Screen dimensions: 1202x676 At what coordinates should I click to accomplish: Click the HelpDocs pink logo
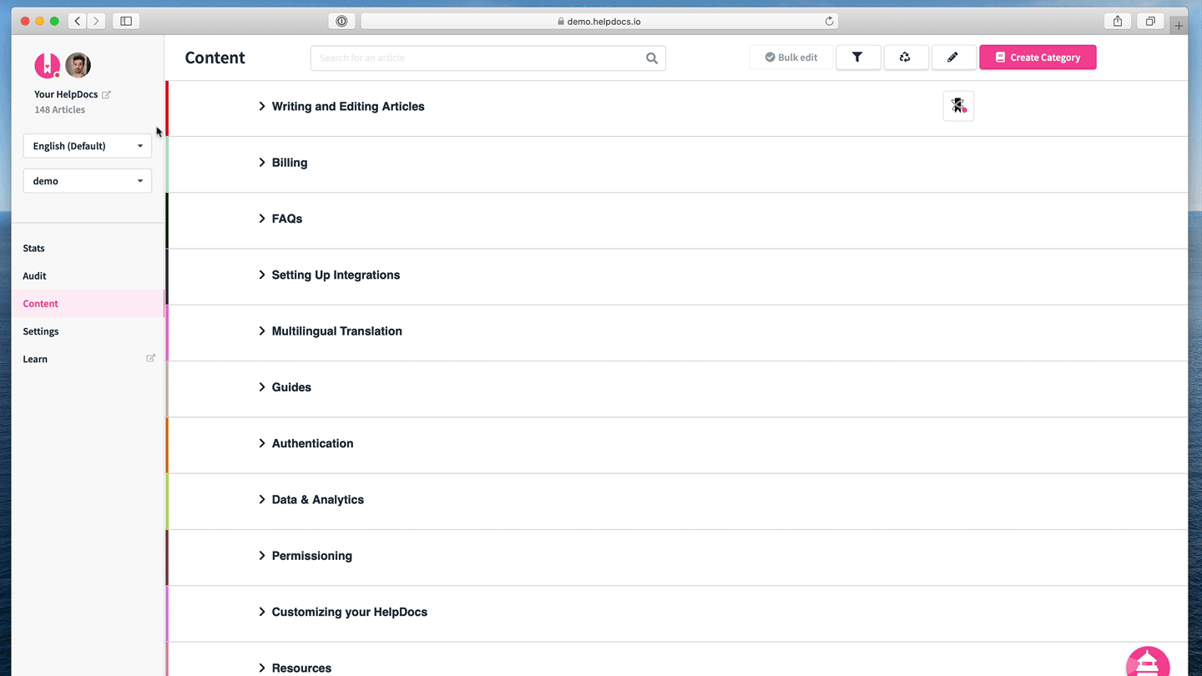[47, 65]
